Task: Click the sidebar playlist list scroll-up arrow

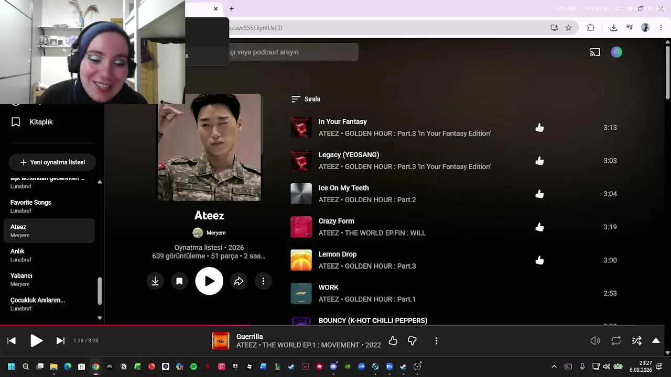Action: pos(100,182)
